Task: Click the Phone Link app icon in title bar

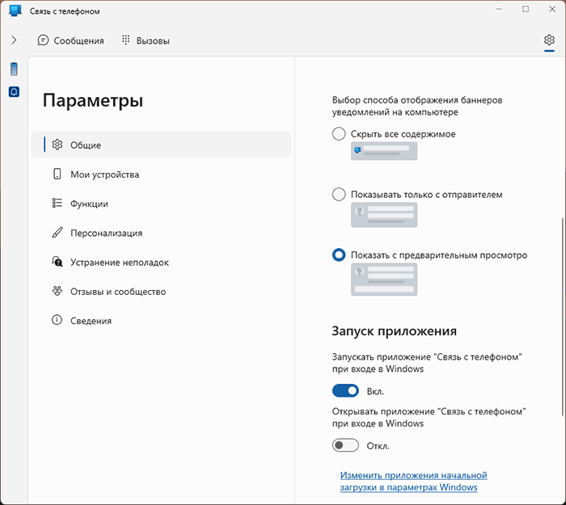Action: (15, 11)
